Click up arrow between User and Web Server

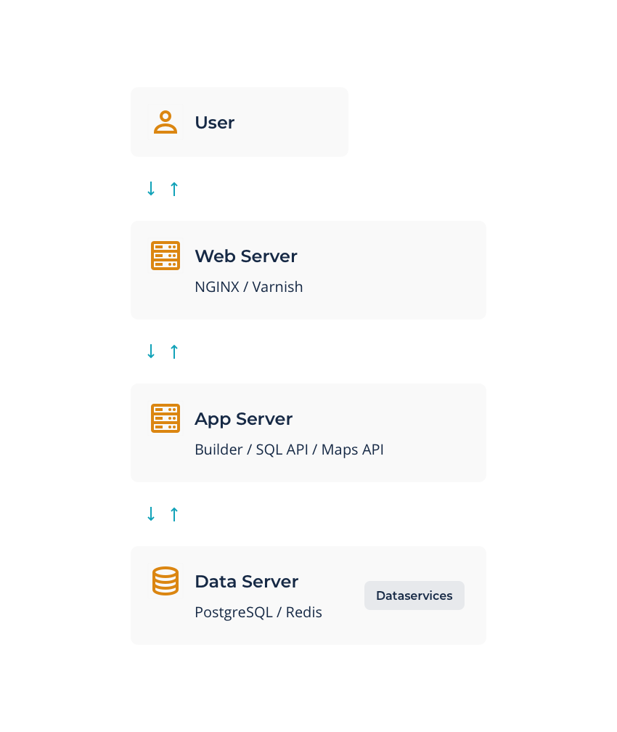174,189
